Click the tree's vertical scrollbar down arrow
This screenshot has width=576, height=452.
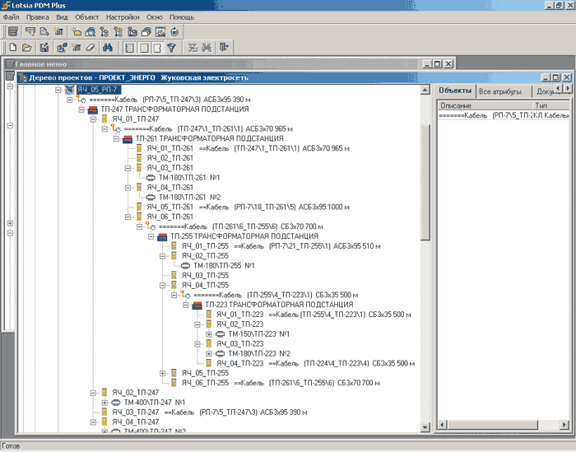coord(425,426)
